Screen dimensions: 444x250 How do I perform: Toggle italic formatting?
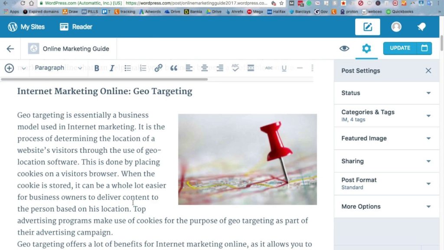[x=112, y=68]
